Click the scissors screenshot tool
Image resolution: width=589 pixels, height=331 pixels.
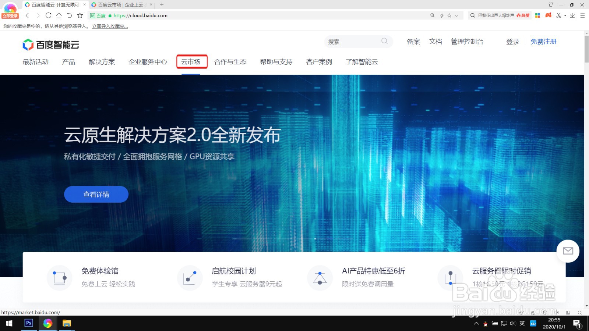pos(559,15)
